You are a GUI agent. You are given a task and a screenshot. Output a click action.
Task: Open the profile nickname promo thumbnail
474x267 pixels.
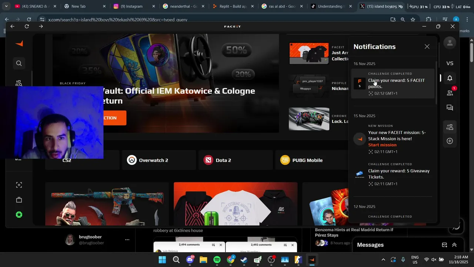coord(309,86)
